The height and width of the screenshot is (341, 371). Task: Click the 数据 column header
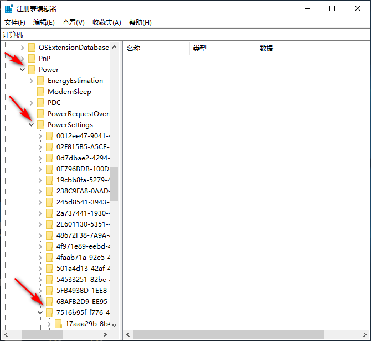point(266,48)
